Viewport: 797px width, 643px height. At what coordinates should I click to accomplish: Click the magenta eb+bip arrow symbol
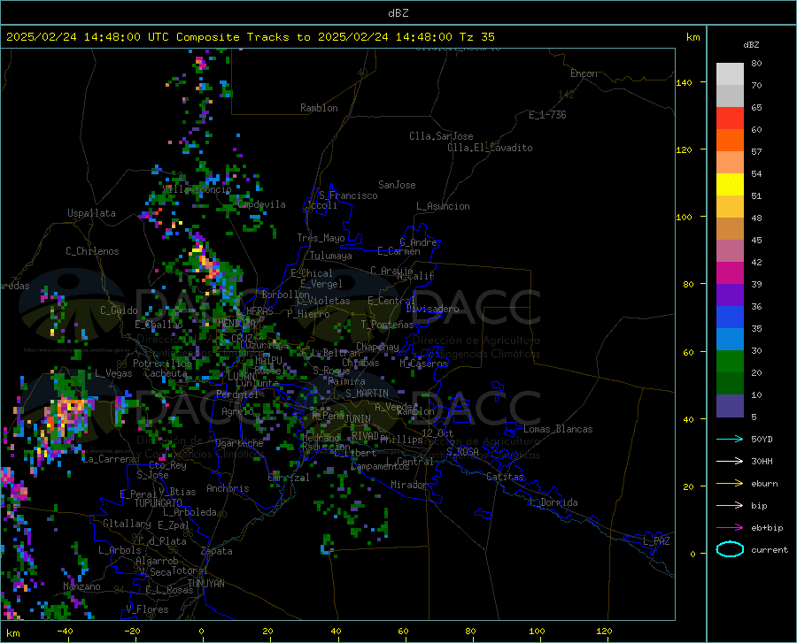pyautogui.click(x=730, y=528)
